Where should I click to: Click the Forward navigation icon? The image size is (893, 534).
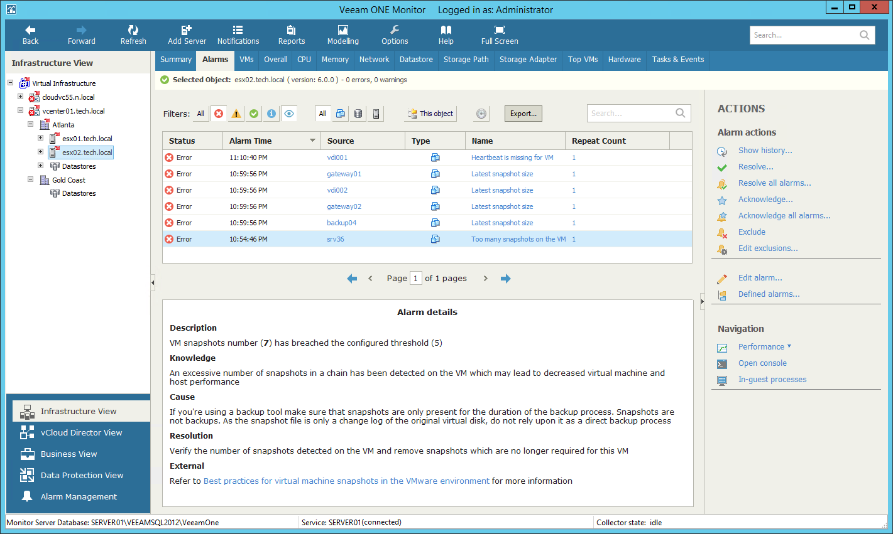click(x=82, y=29)
